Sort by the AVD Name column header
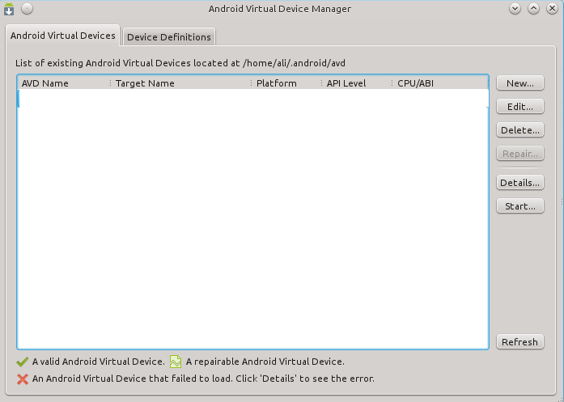This screenshot has width=564, height=402. coord(45,83)
